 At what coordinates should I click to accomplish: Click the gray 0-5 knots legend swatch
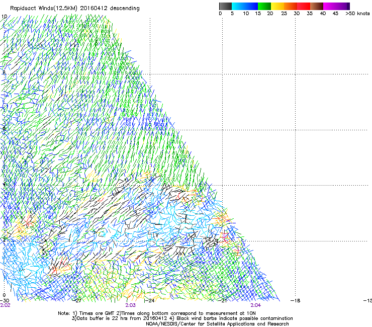[225, 6]
